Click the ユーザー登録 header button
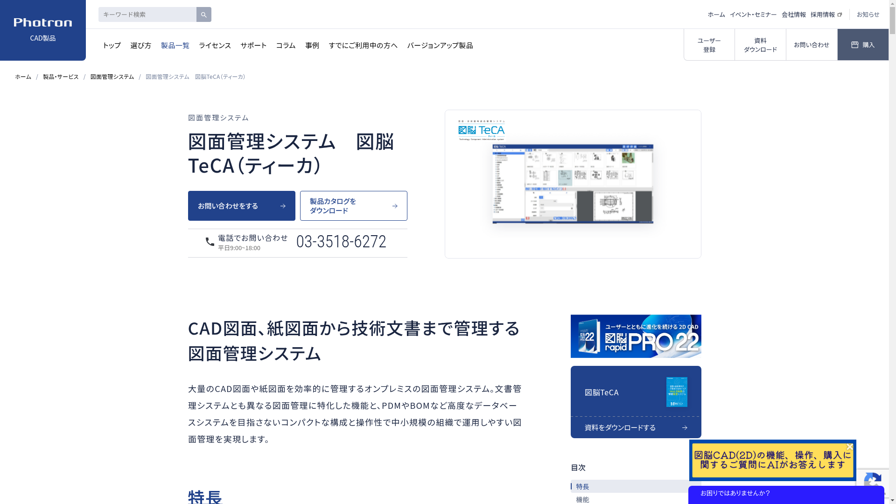Screen dimensions: 896x504 (709, 45)
